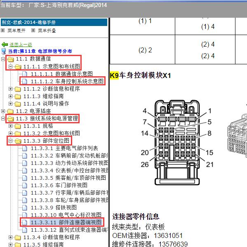
Task: Click the 返回上一级 link
Action: pyautogui.click(x=21, y=45)
